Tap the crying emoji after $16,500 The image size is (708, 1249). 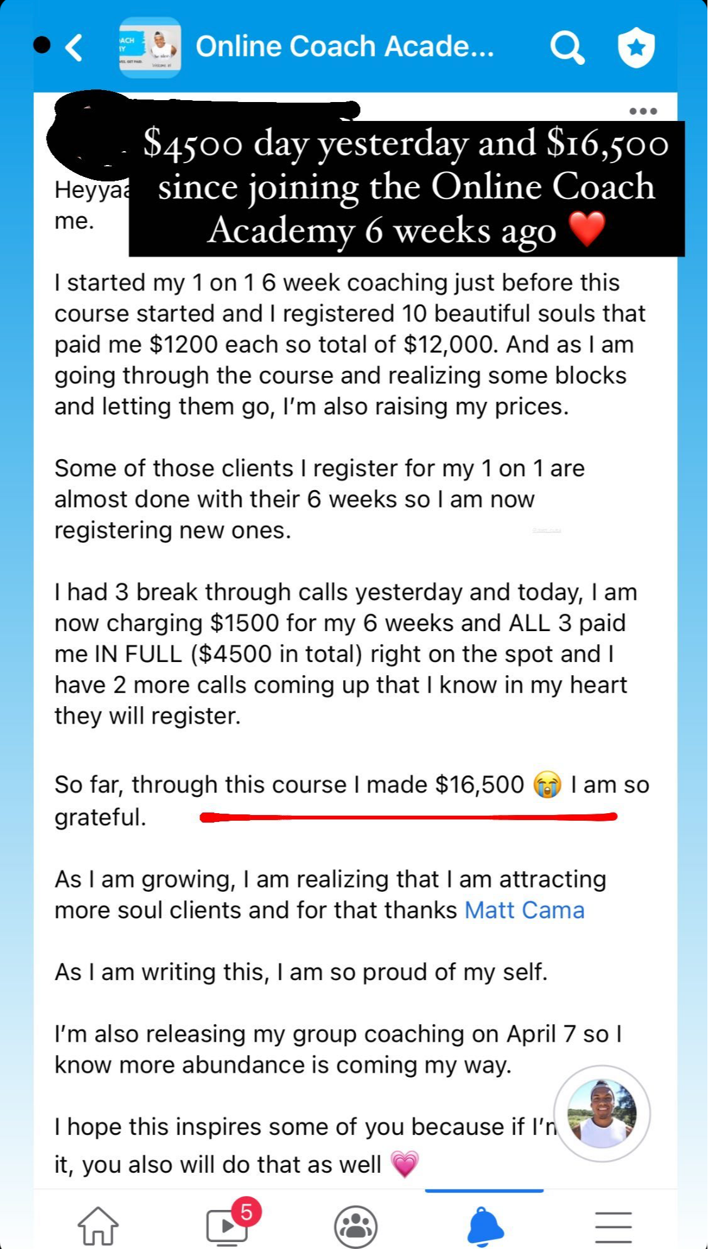[547, 785]
